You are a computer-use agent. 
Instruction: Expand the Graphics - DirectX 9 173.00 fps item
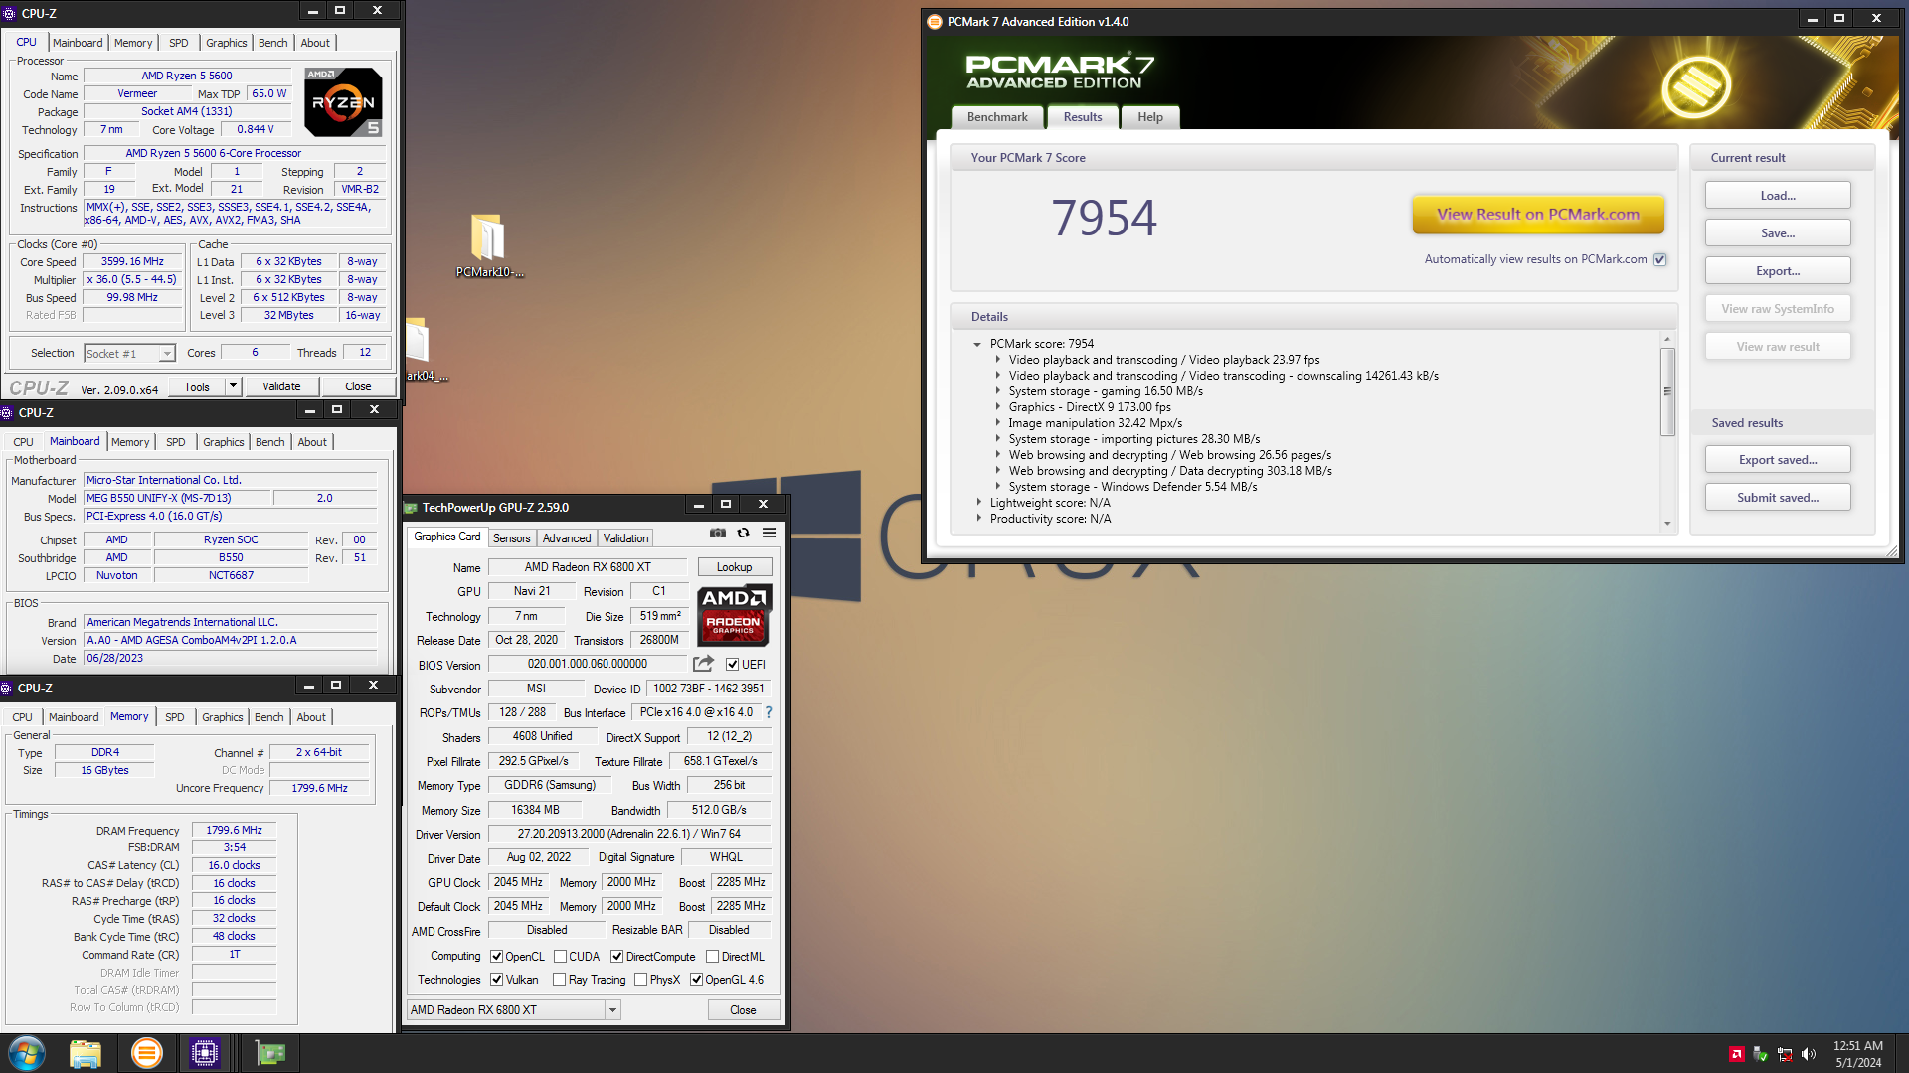[998, 407]
